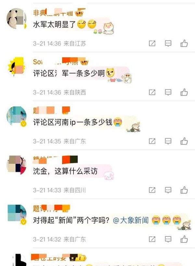
Task: Open the username starting with 非典
Action: [53, 13]
